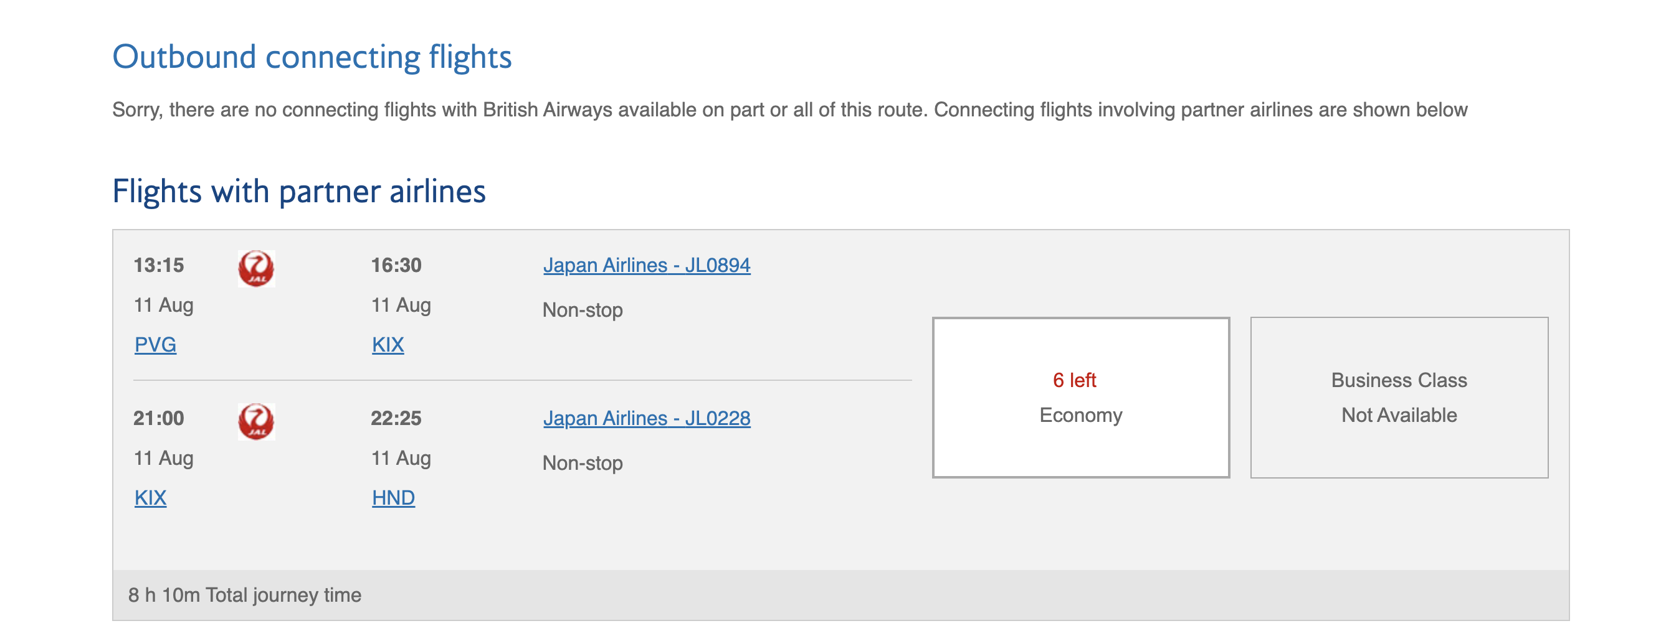Click the KIX arrival airport link
The image size is (1666, 631).
(x=388, y=345)
